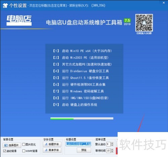168x157 pixels.
Task: Click the 7.5 version badge
Action: tap(127, 20)
